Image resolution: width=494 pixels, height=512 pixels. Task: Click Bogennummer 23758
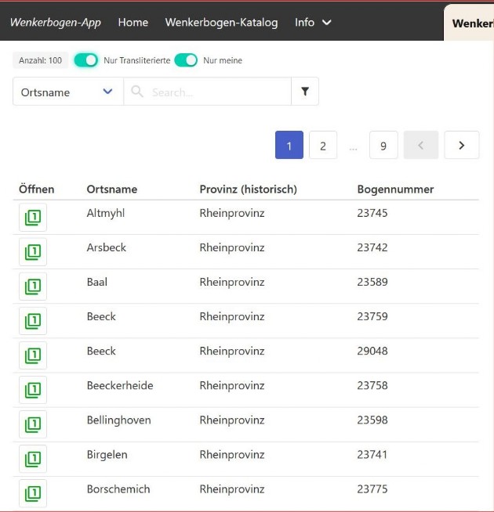372,385
